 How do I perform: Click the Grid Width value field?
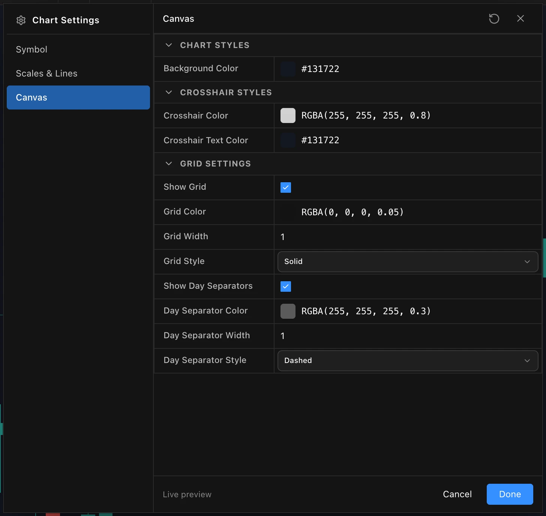(x=408, y=237)
